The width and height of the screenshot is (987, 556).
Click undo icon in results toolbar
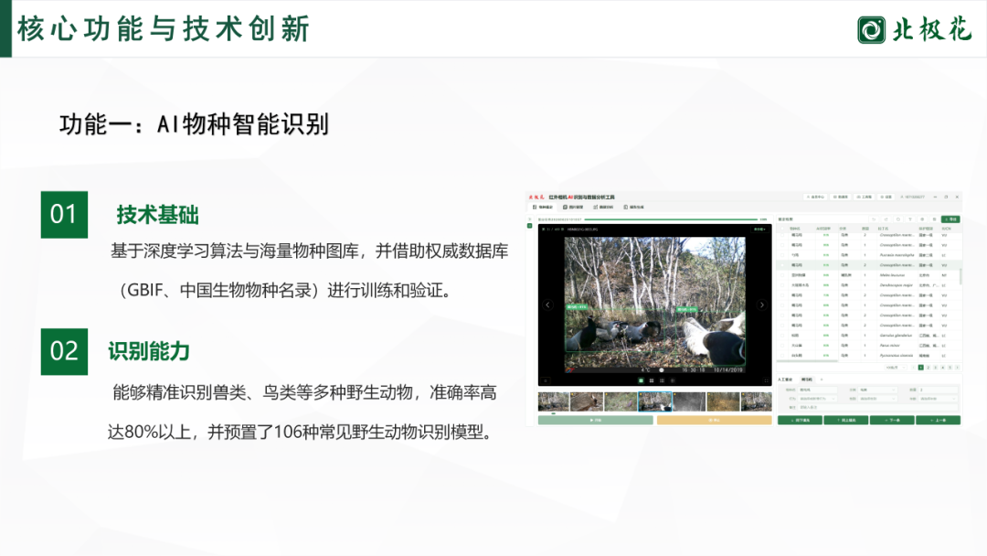tap(874, 219)
